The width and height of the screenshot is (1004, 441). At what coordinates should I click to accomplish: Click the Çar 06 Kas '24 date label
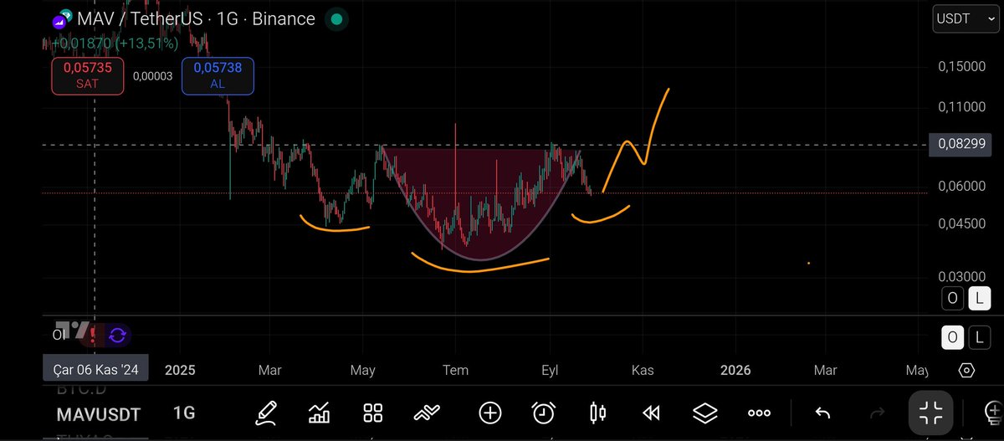pos(96,369)
